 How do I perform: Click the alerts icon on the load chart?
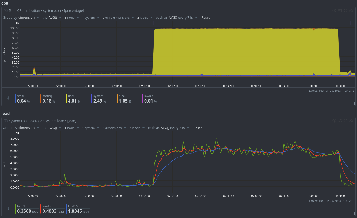[351, 121]
